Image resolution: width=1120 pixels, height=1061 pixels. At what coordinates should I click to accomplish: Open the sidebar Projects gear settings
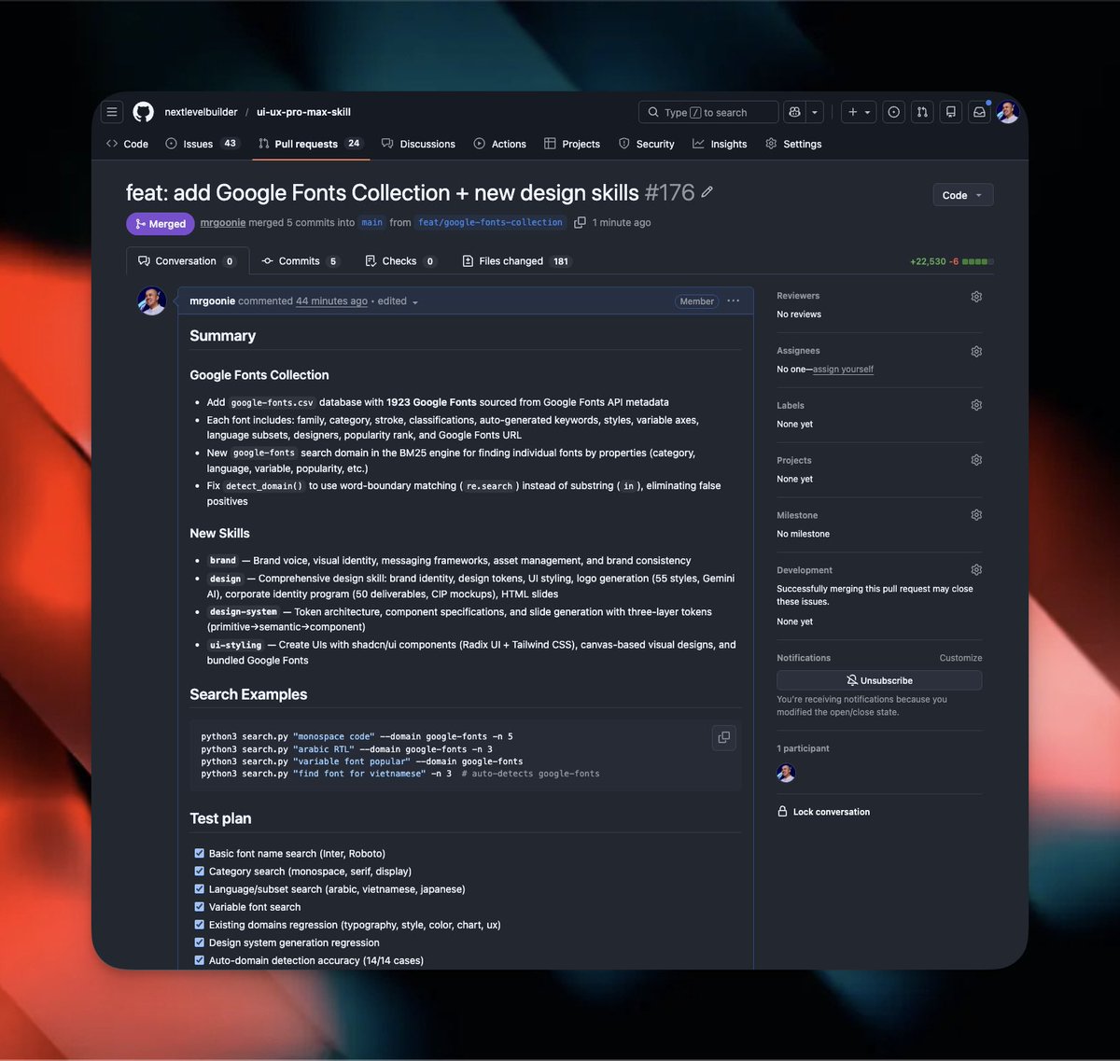(976, 460)
